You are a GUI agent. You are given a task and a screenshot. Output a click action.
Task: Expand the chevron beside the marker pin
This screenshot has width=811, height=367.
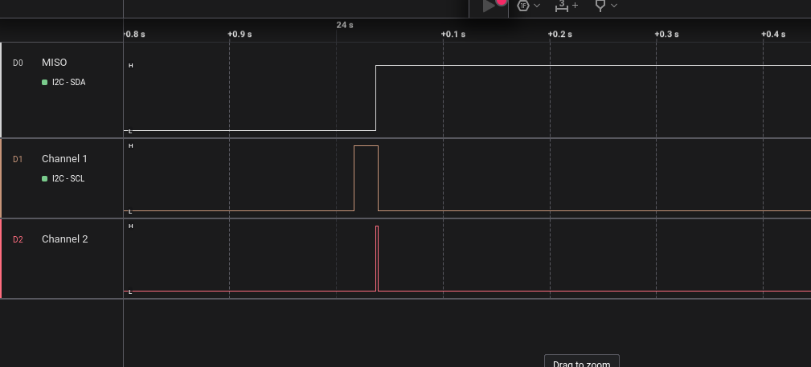coord(614,6)
